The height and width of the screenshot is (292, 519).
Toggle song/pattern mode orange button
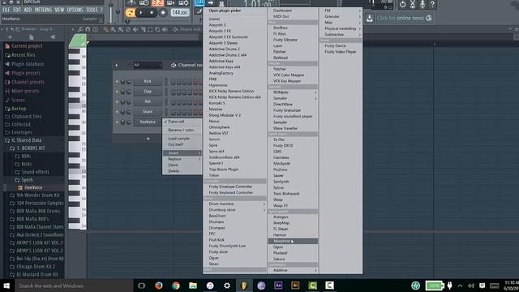(x=130, y=13)
